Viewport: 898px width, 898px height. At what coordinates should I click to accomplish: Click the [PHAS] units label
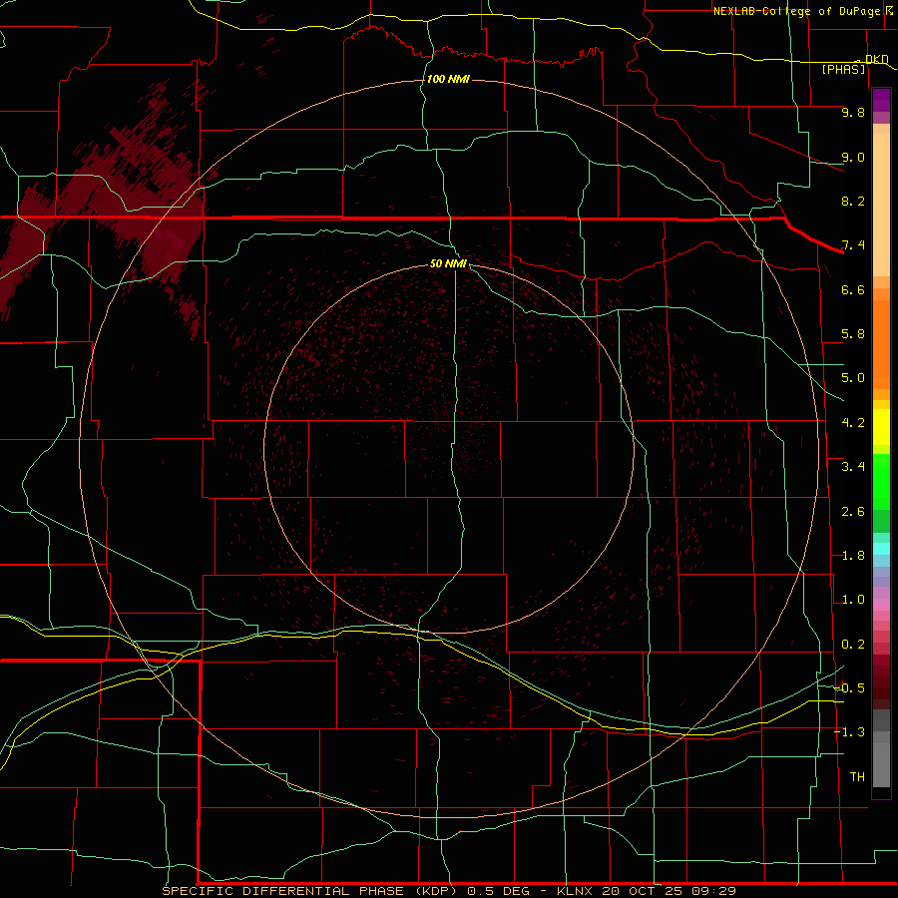pos(843,69)
